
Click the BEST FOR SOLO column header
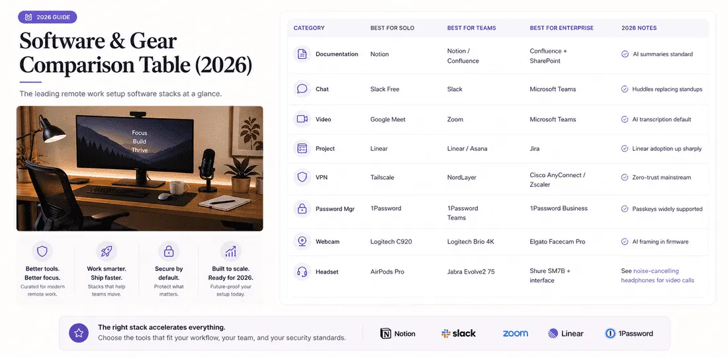tap(392, 28)
